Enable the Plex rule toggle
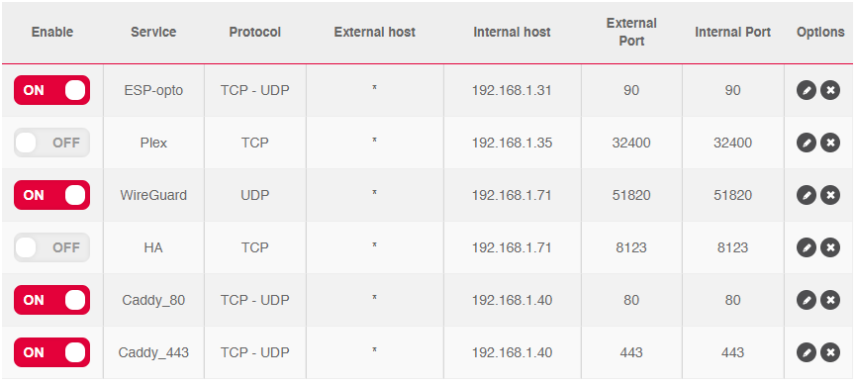Image resolution: width=857 pixels, height=386 pixels. [51, 143]
